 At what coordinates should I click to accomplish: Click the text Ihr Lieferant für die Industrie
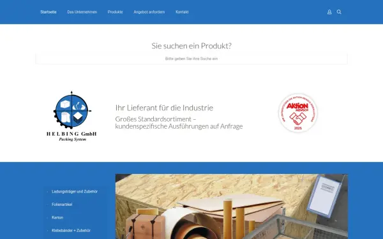164,108
